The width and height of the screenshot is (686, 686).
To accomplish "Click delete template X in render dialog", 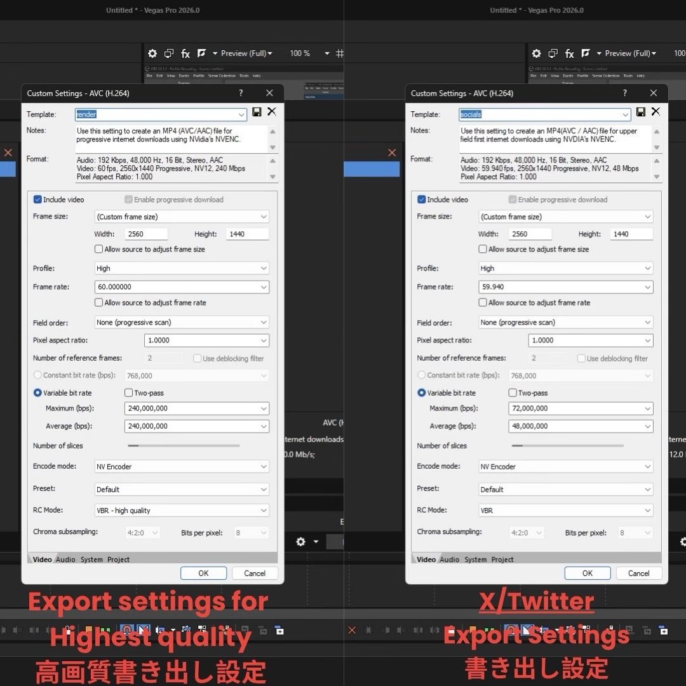I will 272,112.
